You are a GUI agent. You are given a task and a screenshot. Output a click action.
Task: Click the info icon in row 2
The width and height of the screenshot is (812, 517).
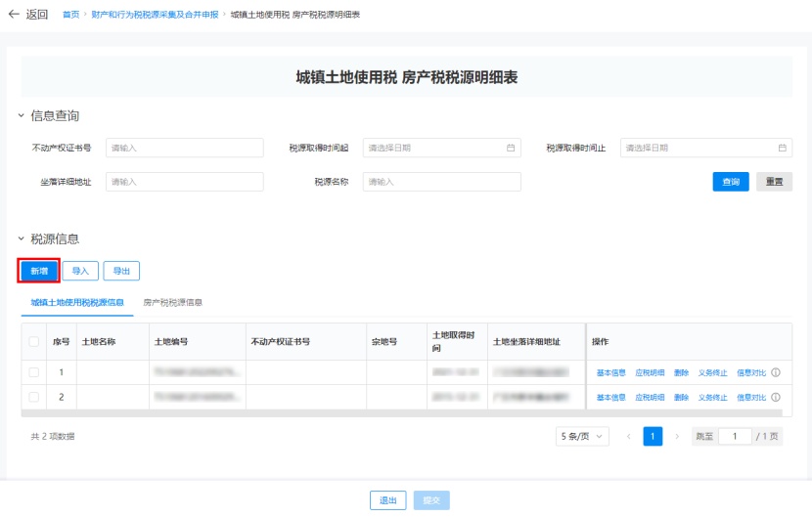point(775,398)
